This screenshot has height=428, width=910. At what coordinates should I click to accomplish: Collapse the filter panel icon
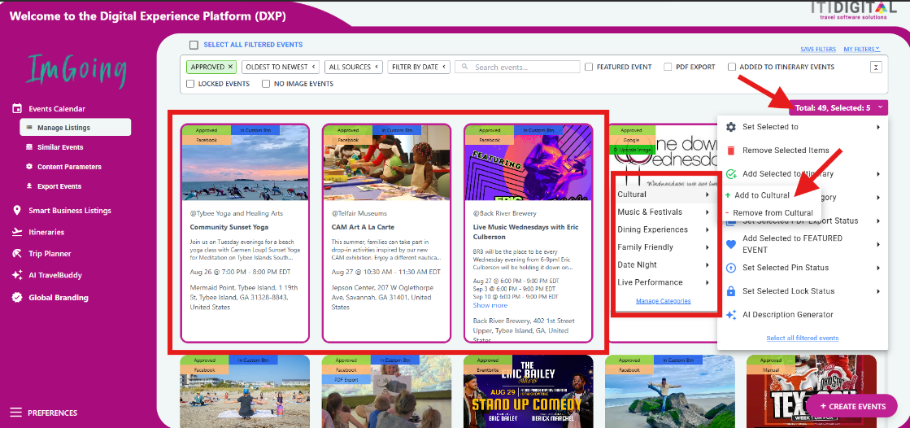(x=876, y=67)
